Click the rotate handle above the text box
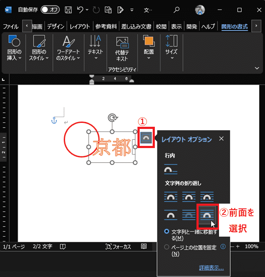The image size is (265, 277). (x=112, y=118)
